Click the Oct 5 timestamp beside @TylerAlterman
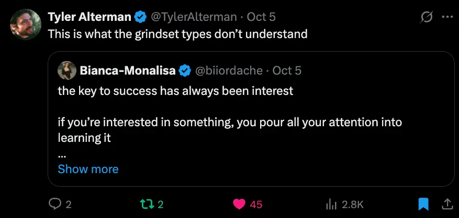 tap(261, 17)
